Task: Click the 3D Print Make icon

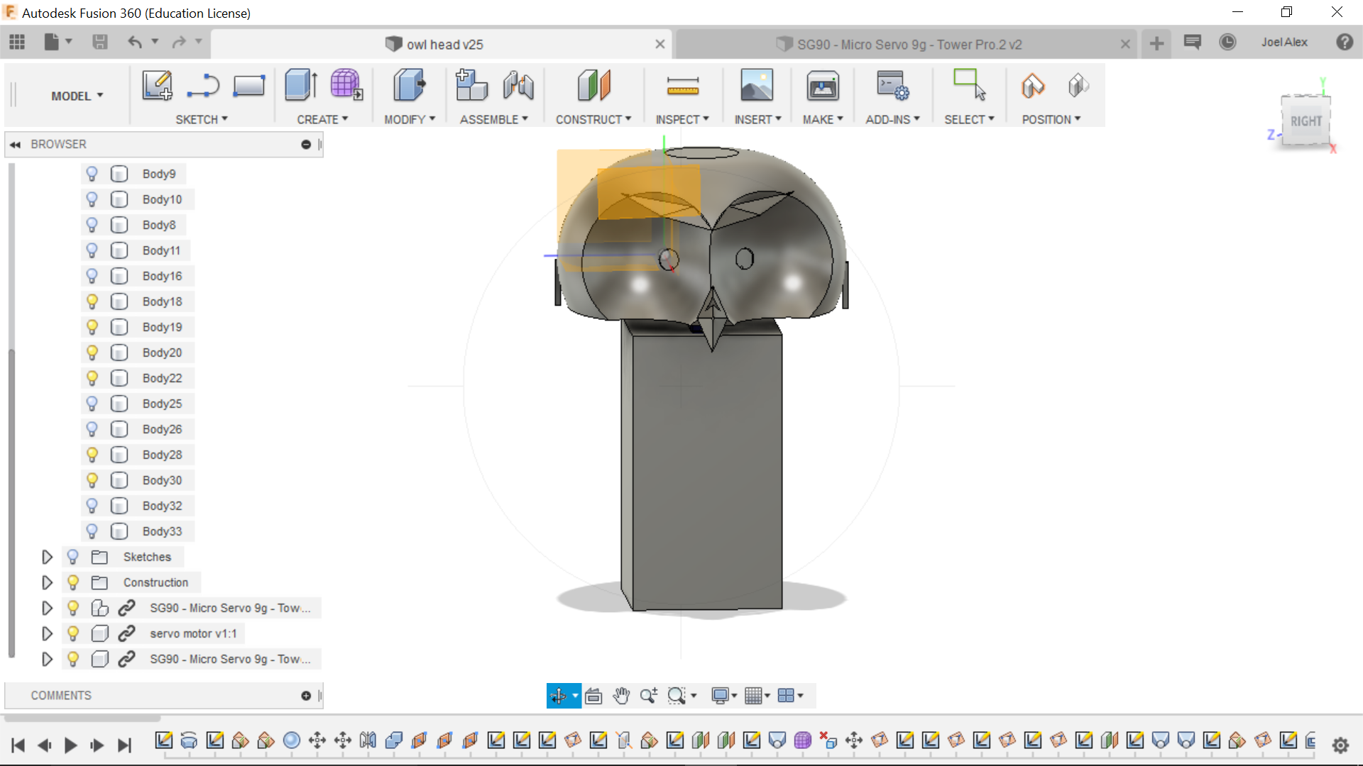Action: pos(823,86)
